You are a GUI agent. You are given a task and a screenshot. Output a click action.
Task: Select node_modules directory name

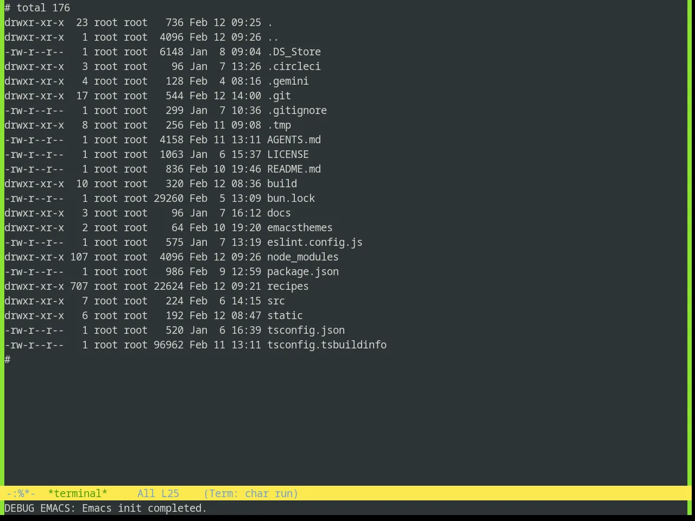303,257
